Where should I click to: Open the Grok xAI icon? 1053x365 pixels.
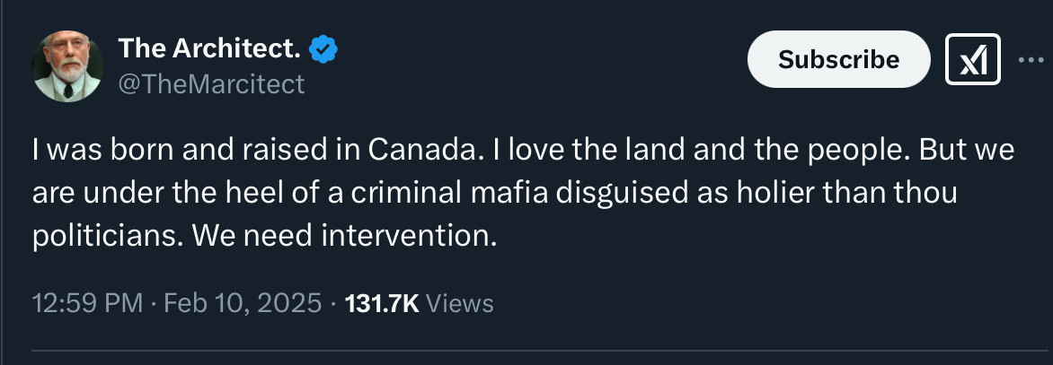[972, 60]
